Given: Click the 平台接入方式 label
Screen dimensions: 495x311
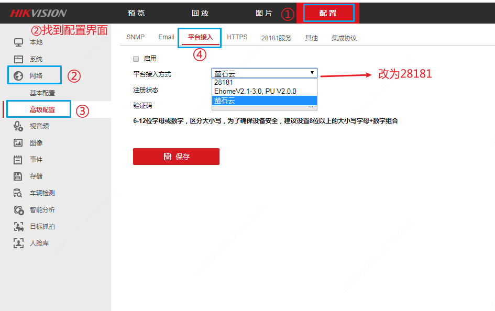Looking at the screenshot, I should point(152,74).
